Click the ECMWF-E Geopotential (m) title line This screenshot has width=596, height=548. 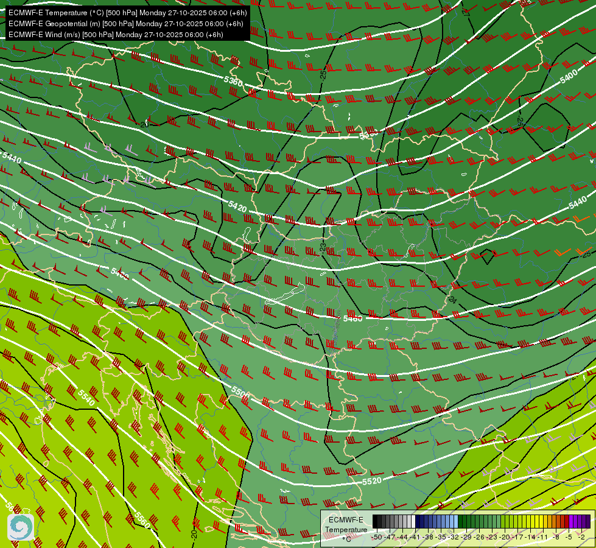(x=125, y=24)
